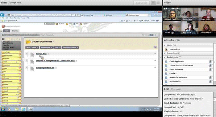Click the Managing Diversity.ppt file icon
The height and width of the screenshot is (117, 216).
[32, 69]
